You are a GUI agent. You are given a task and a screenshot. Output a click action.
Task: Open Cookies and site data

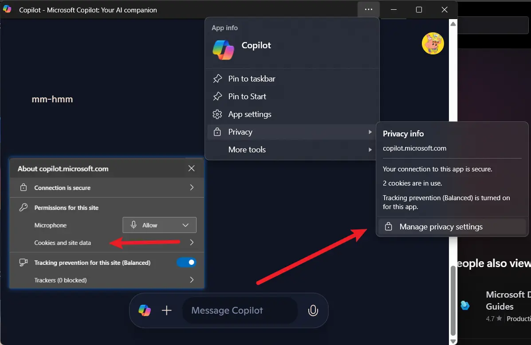[106, 243]
